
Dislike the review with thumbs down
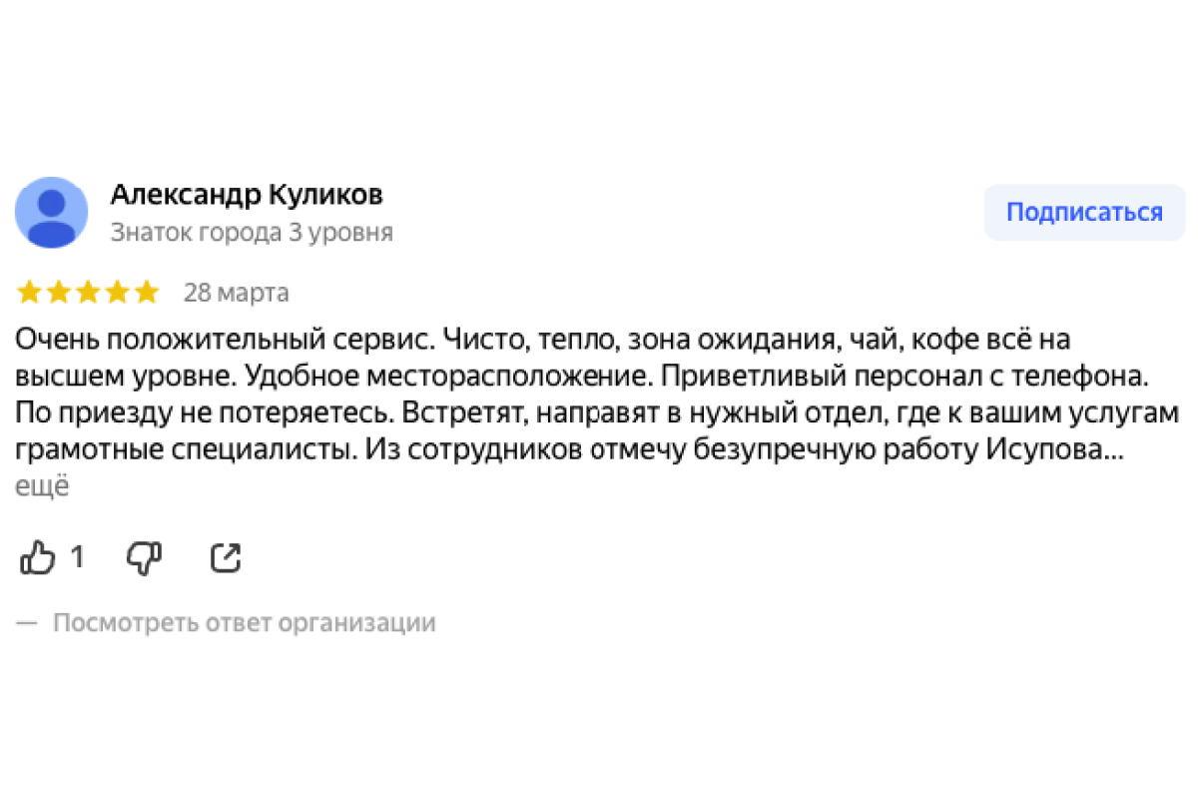point(145,557)
